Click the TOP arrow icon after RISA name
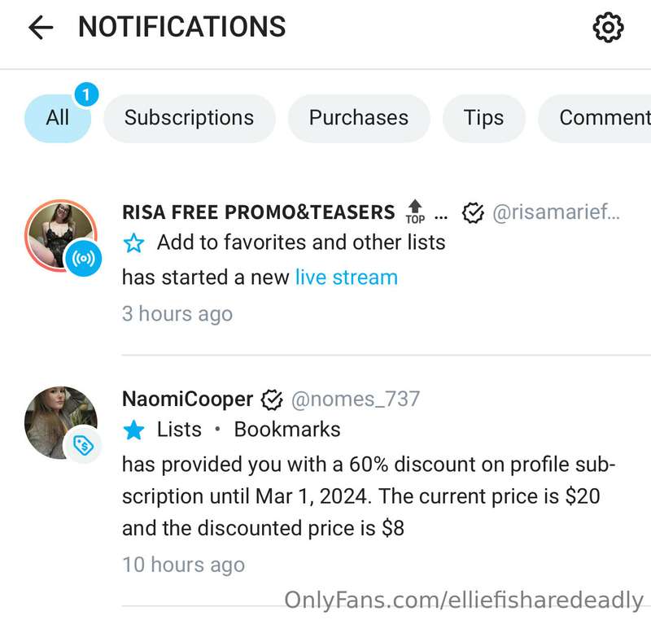The height and width of the screenshot is (620, 651). (x=415, y=212)
